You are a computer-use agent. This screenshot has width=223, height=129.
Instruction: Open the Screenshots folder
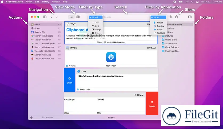pyautogui.click(x=177, y=43)
